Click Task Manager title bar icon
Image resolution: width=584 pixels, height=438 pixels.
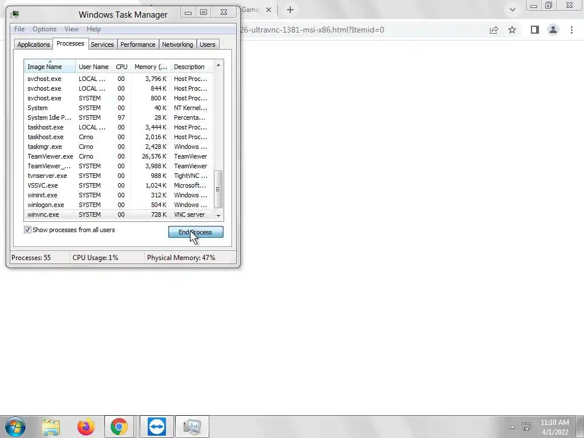tap(15, 14)
